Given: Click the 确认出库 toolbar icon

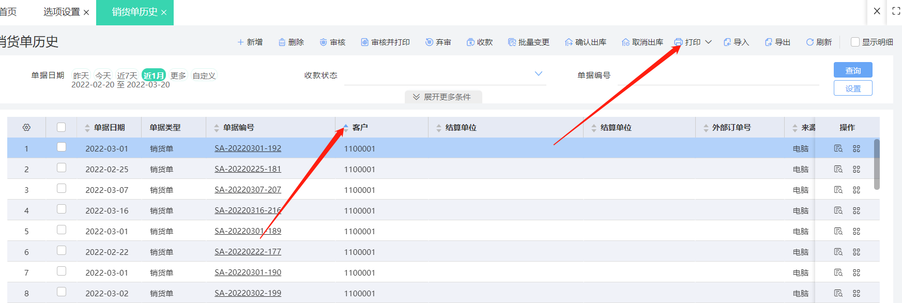Looking at the screenshot, I should pyautogui.click(x=569, y=42).
